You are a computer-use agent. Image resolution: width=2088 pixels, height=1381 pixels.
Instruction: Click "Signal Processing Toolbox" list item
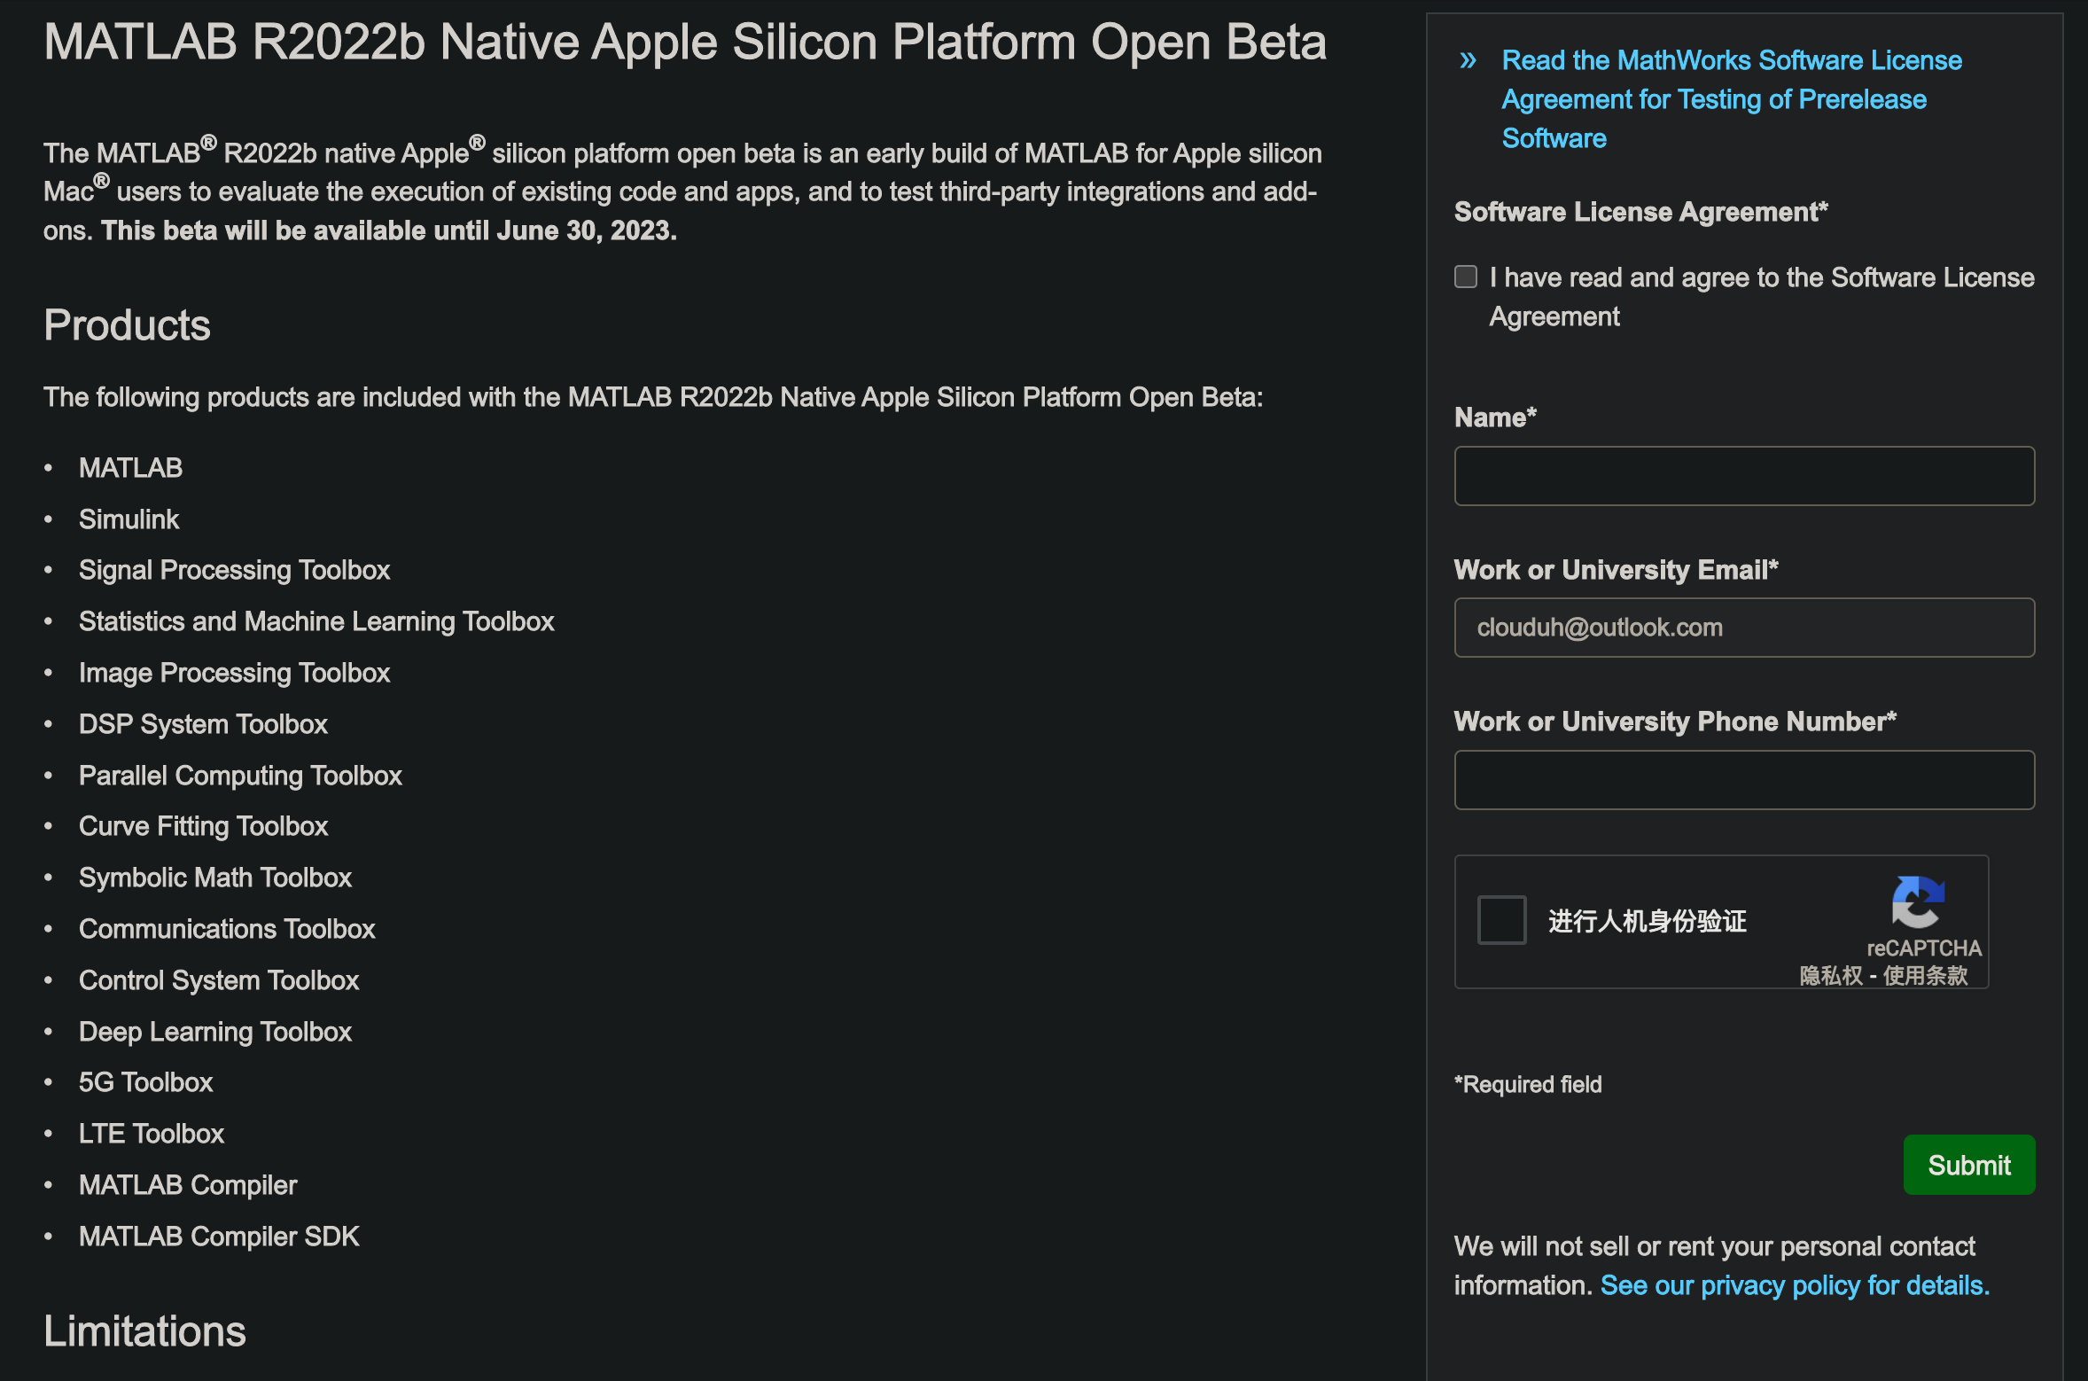click(x=235, y=570)
